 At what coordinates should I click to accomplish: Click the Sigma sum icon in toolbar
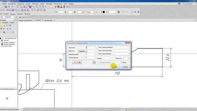64,7
